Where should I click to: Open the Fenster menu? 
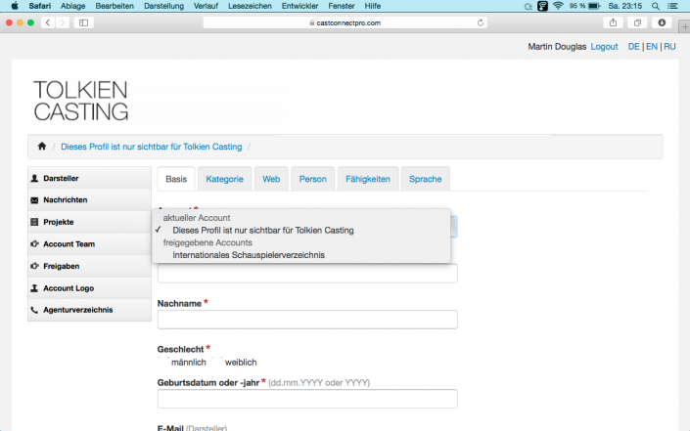pos(341,6)
